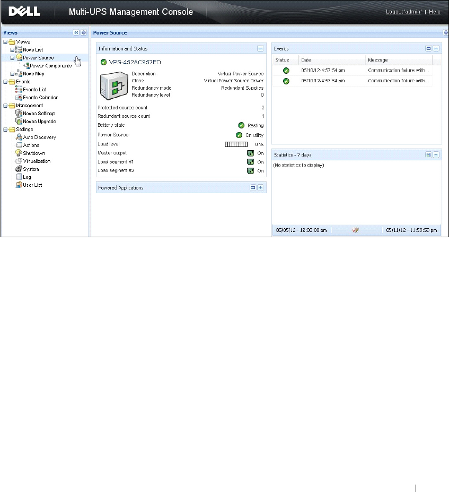Click status icon of second event row

tap(286, 81)
